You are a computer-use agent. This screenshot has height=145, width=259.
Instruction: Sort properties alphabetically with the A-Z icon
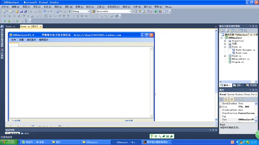[x=226, y=99]
